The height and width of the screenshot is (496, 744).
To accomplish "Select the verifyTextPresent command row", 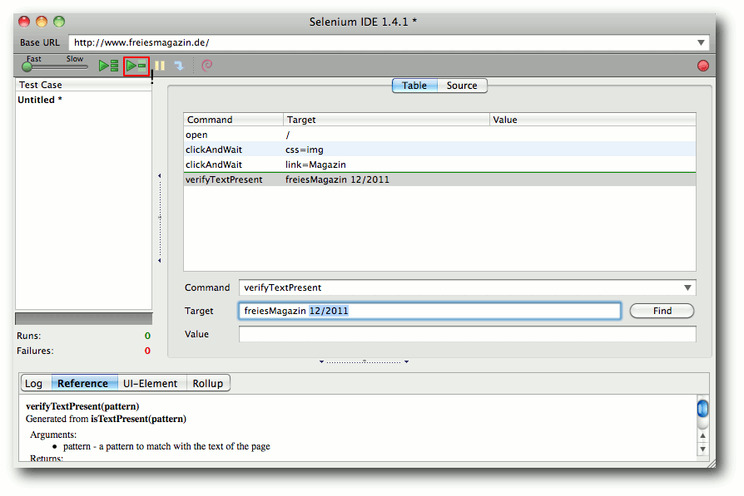I will point(439,179).
